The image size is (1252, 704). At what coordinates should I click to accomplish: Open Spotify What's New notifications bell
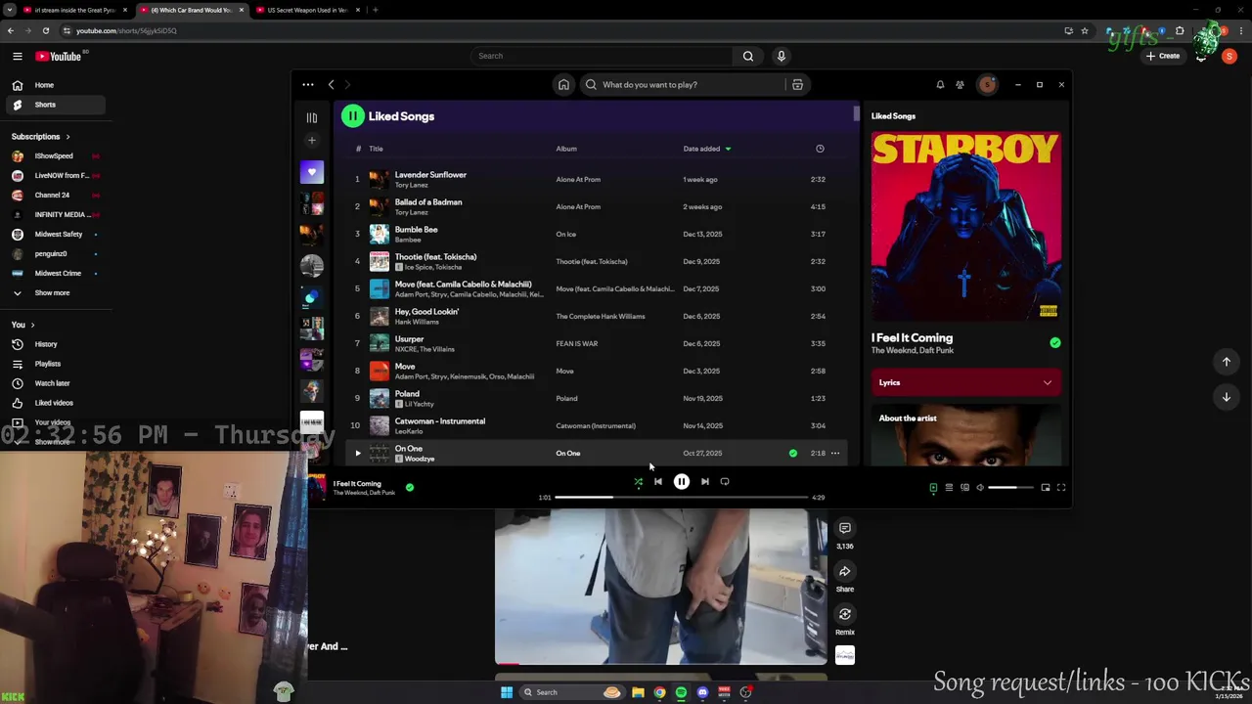point(940,85)
